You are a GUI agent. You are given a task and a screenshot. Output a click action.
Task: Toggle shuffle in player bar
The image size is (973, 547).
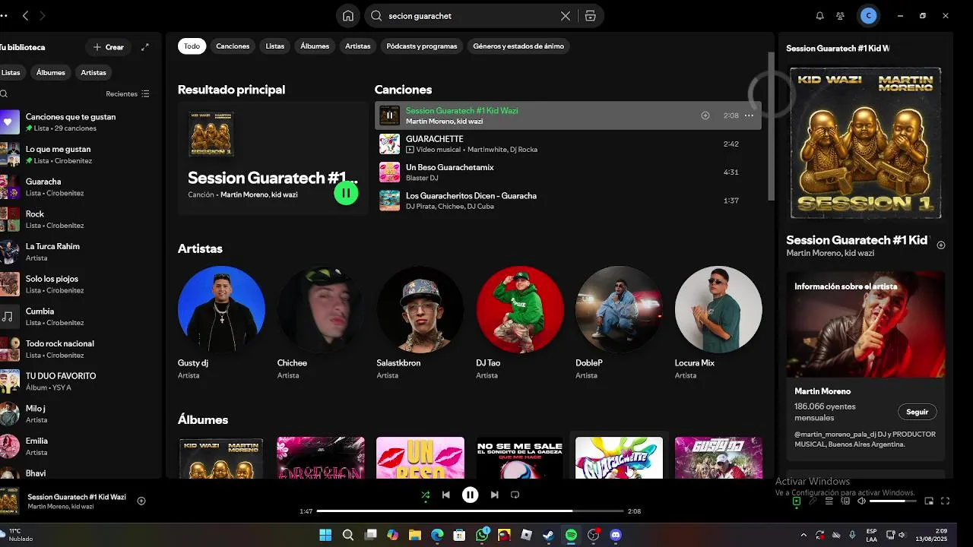tap(426, 495)
